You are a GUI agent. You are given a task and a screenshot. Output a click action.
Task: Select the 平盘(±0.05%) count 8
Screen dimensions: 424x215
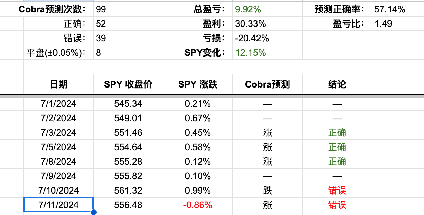click(x=128, y=53)
